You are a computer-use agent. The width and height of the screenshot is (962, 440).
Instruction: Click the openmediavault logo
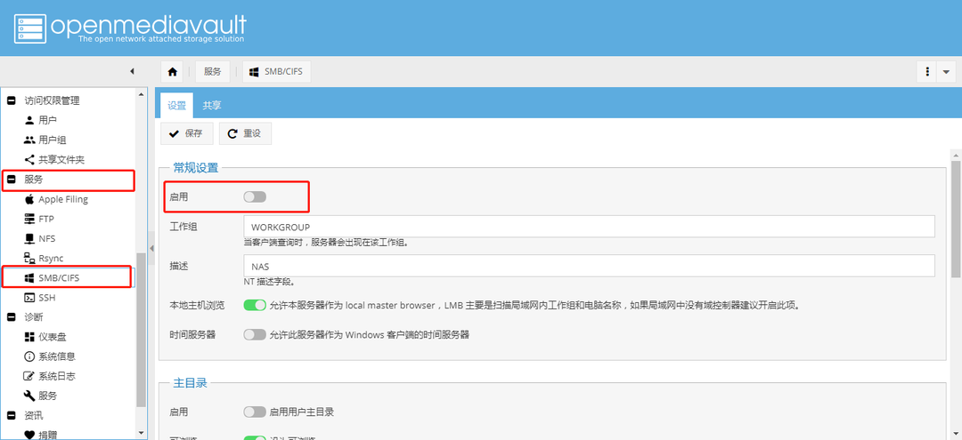[x=130, y=28]
